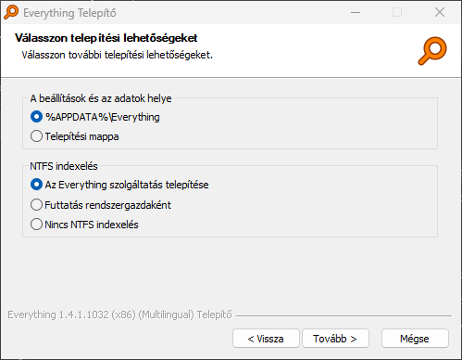Go back with the Vissza button

point(266,339)
